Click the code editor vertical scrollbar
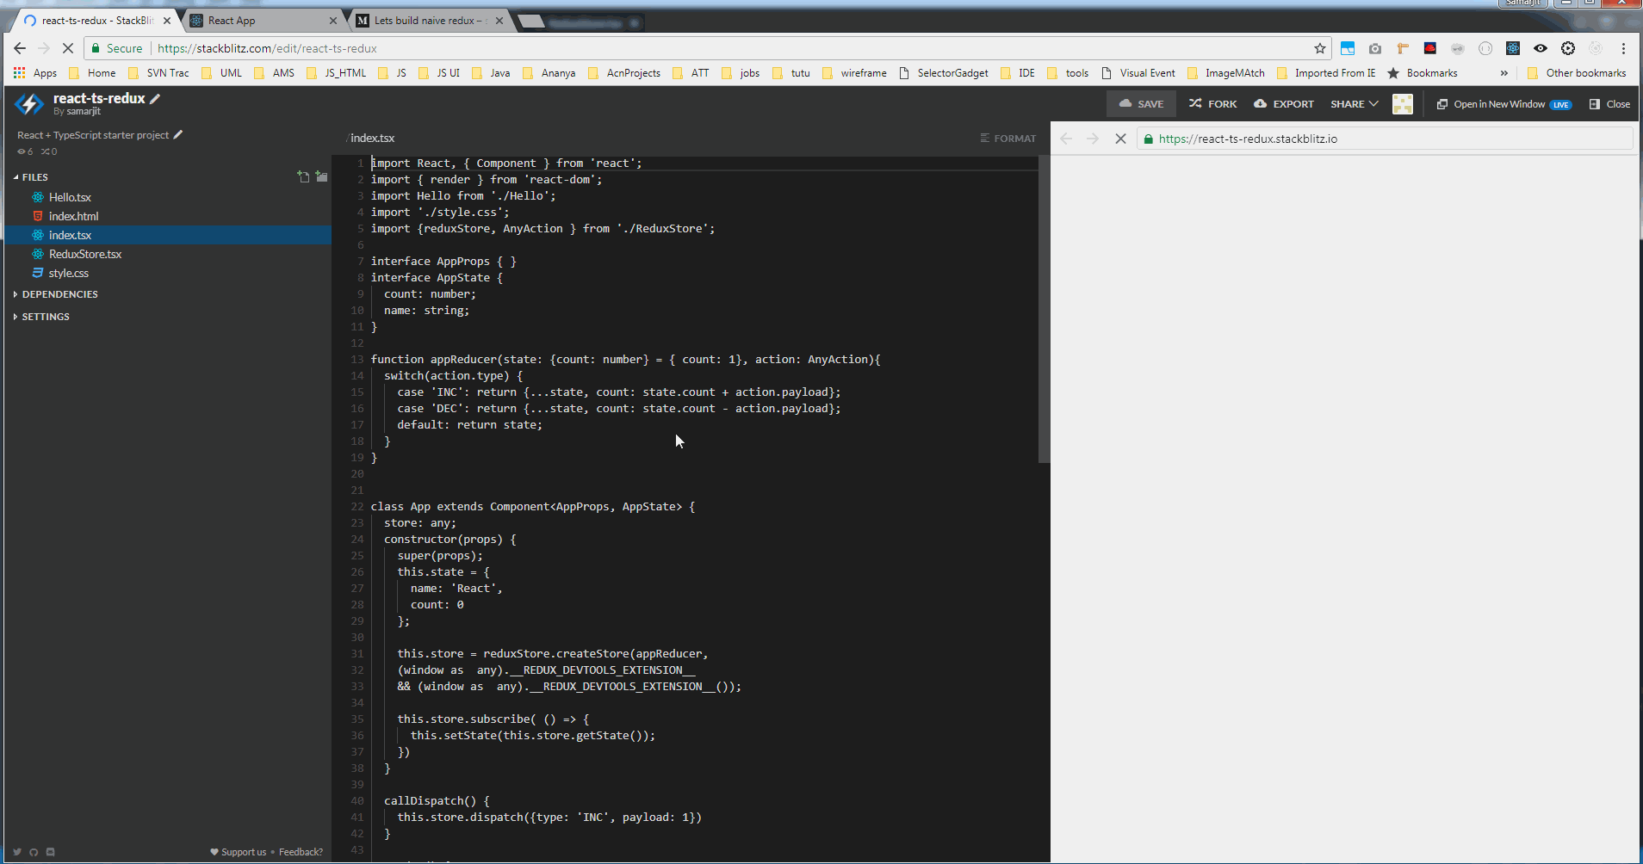This screenshot has width=1643, height=864. (1044, 309)
